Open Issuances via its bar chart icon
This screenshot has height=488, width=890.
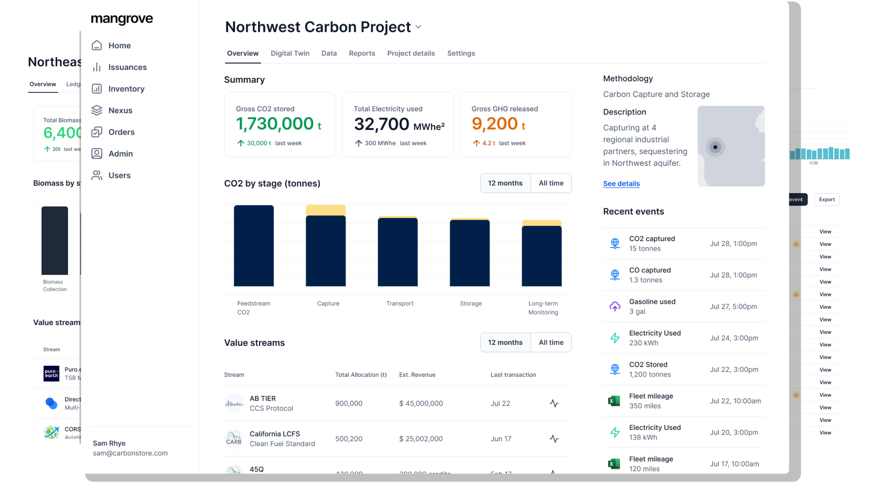[x=97, y=67]
